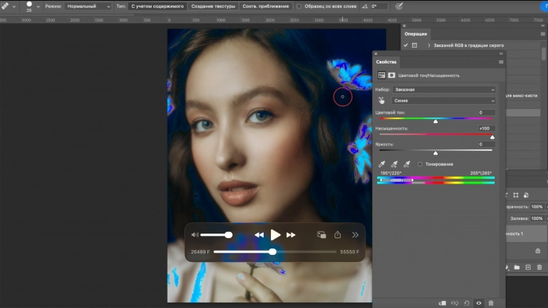
Task: Adjust the Насыщенность saturation slider
Action: point(492,137)
